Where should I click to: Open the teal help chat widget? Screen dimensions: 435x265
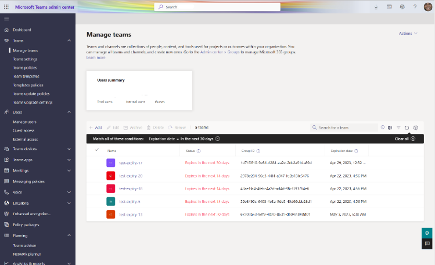click(427, 233)
